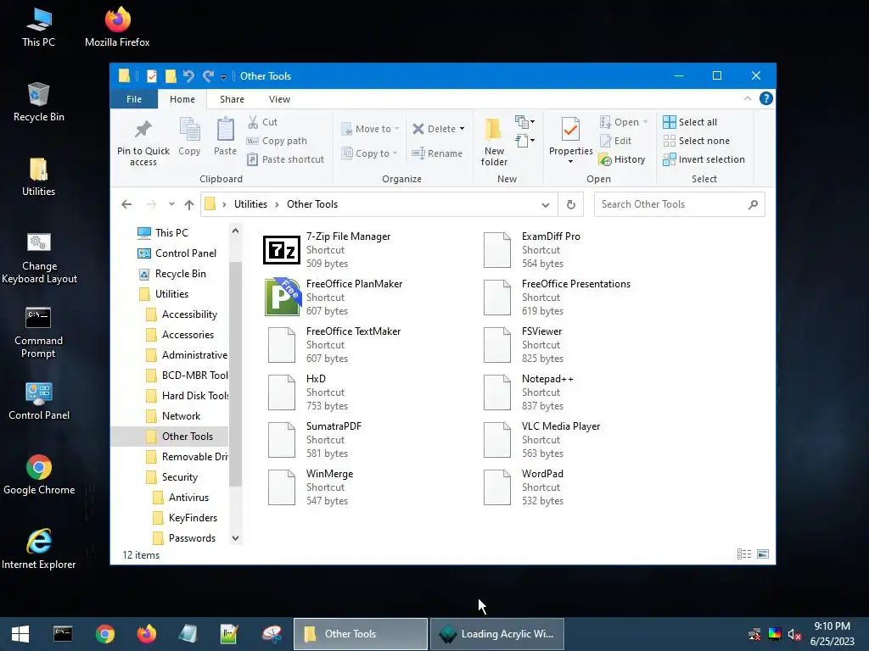Viewport: 869px width, 651px height.
Task: Click the Cut scissors icon
Action: pyautogui.click(x=253, y=122)
